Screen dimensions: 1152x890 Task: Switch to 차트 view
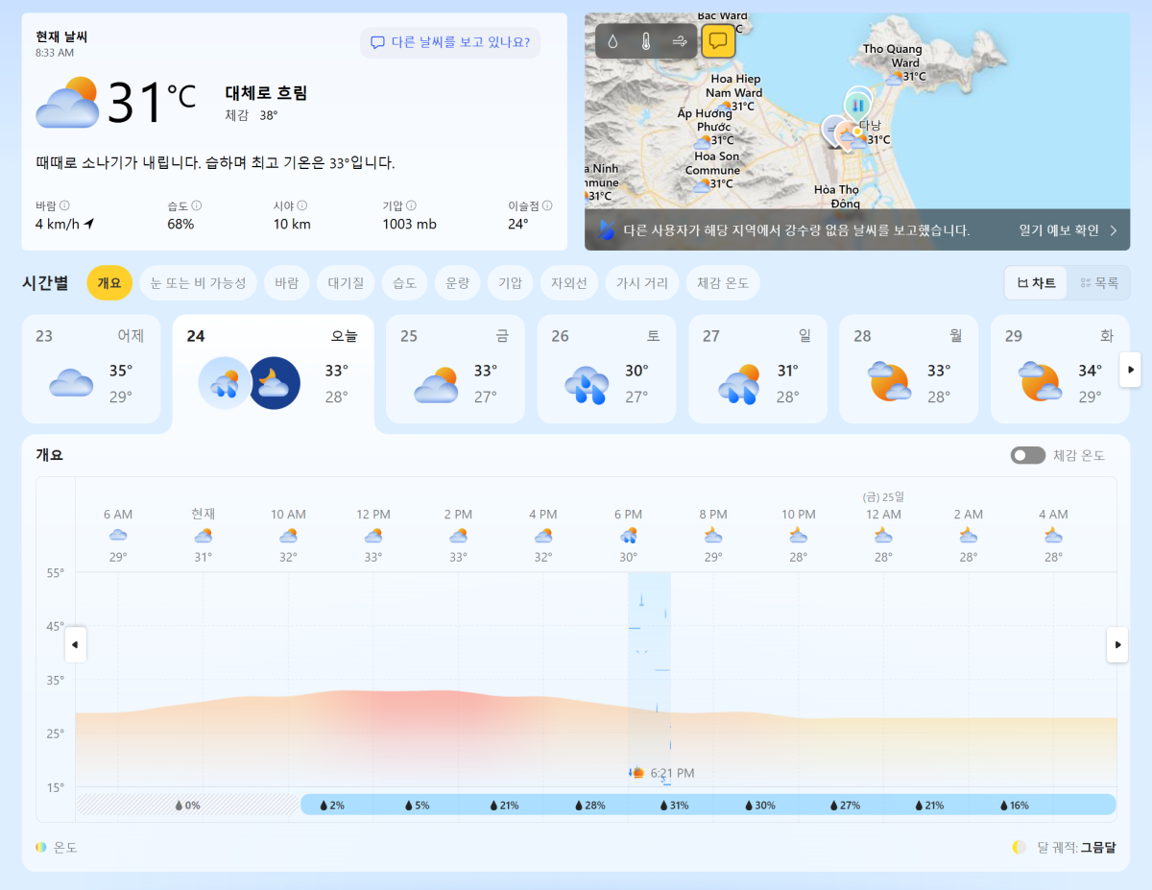tap(1036, 283)
